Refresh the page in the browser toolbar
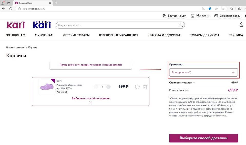 click(x=11, y=9)
